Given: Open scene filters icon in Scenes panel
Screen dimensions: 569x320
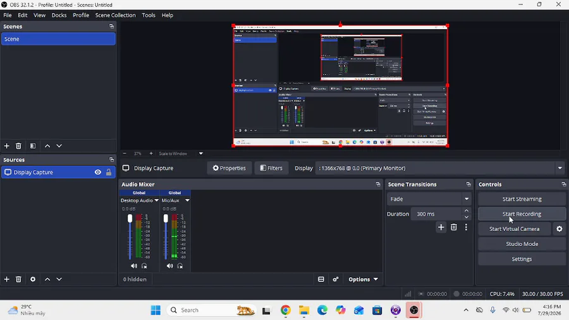Looking at the screenshot, I should click(33, 146).
